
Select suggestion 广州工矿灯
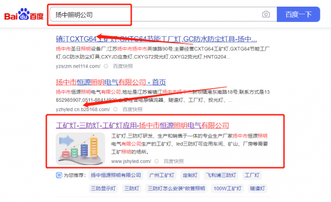(162, 175)
